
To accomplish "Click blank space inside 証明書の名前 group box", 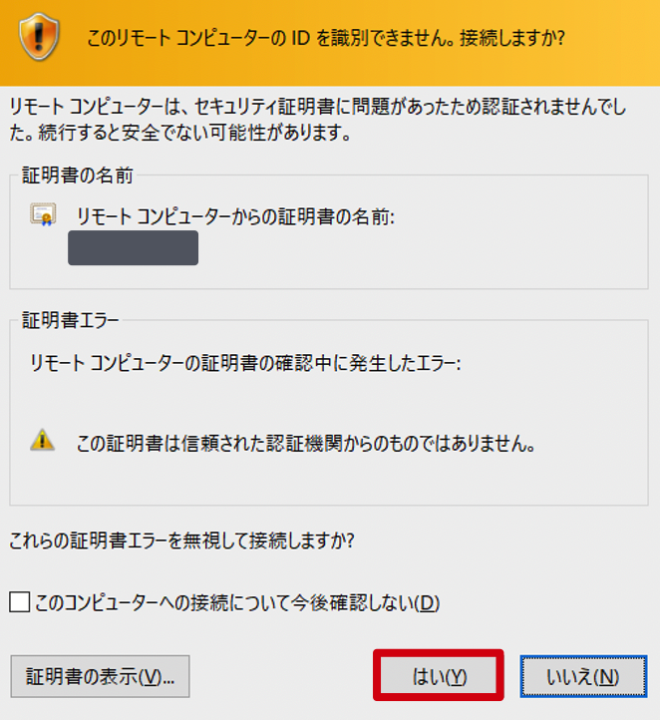I will [413, 257].
